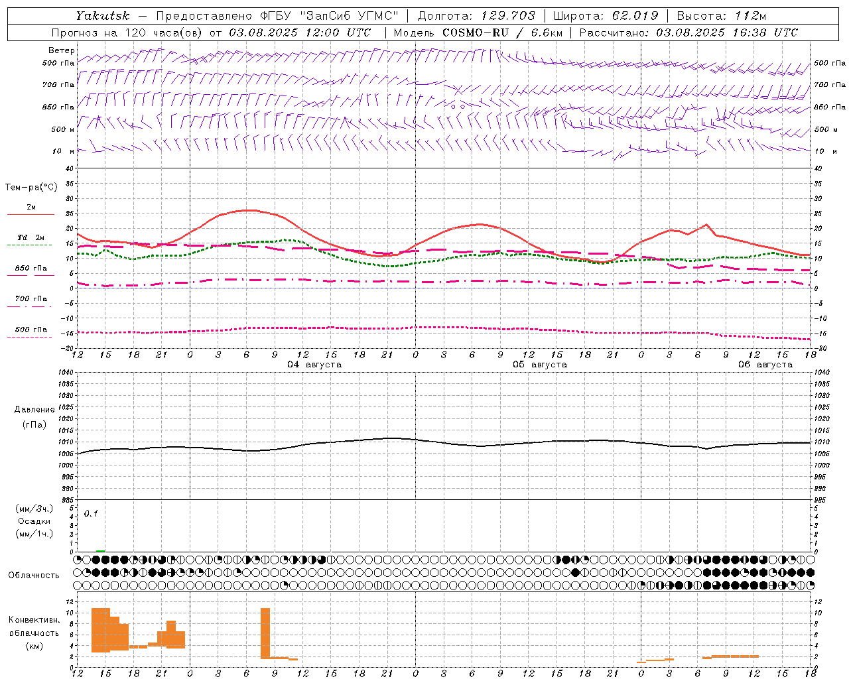Click the Облачность cloud cover label

[x=34, y=576]
